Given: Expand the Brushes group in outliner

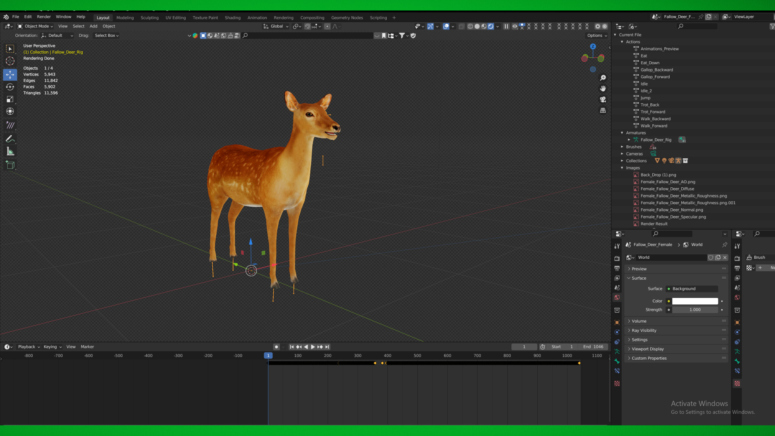Looking at the screenshot, I should (x=622, y=147).
